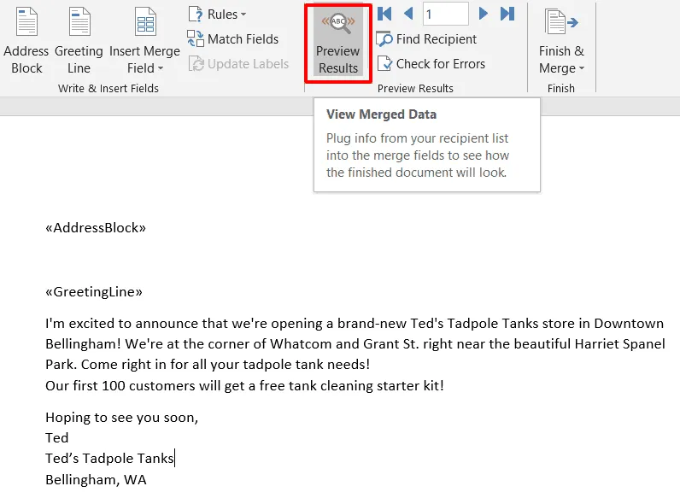The height and width of the screenshot is (492, 680).
Task: Run Check for Errors
Action: (x=431, y=64)
